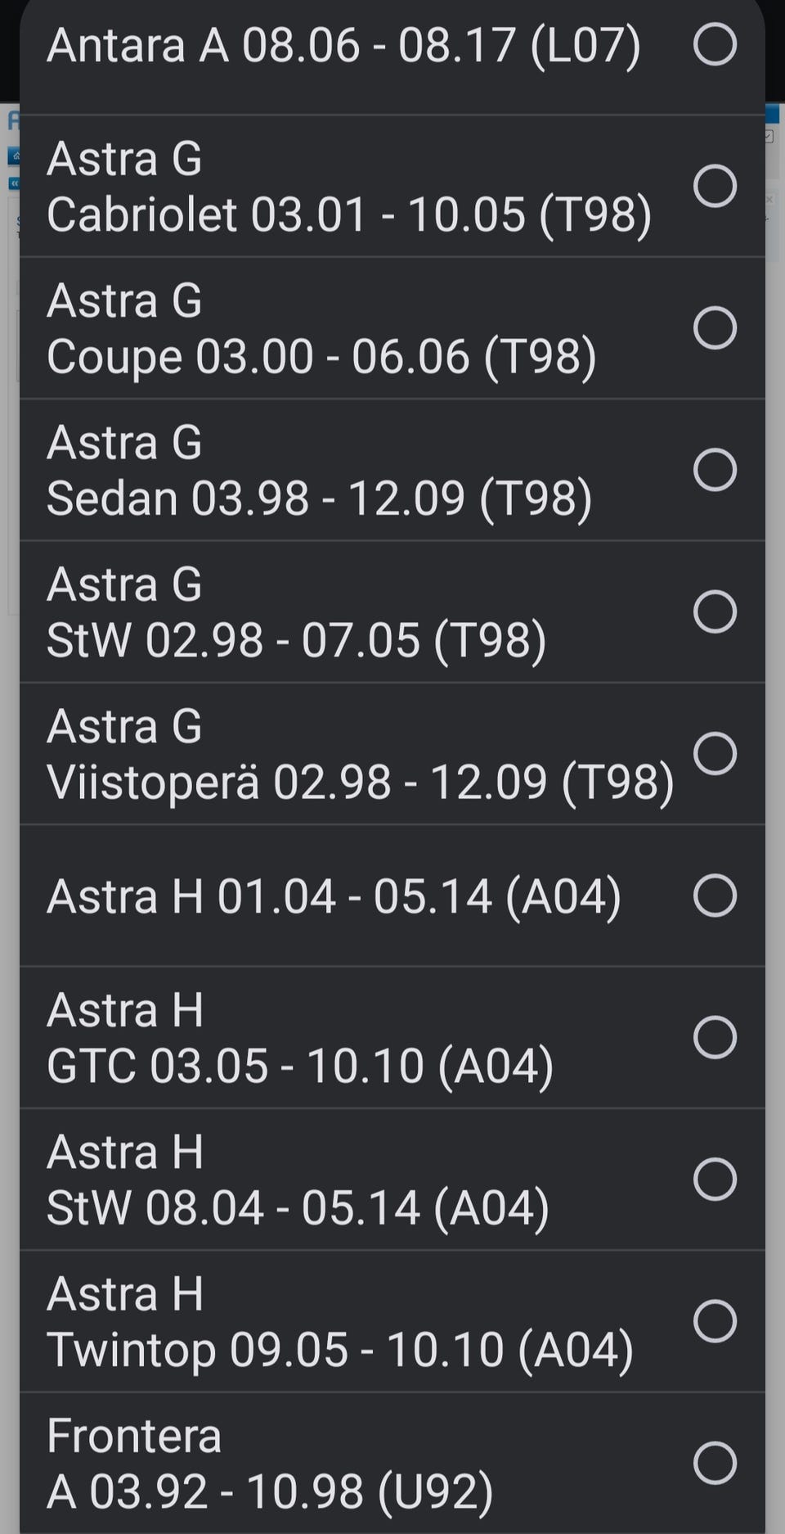Select Astra H 01.04 - 05.14 radio button
Screen dimensions: 785x1534
[x=715, y=896]
